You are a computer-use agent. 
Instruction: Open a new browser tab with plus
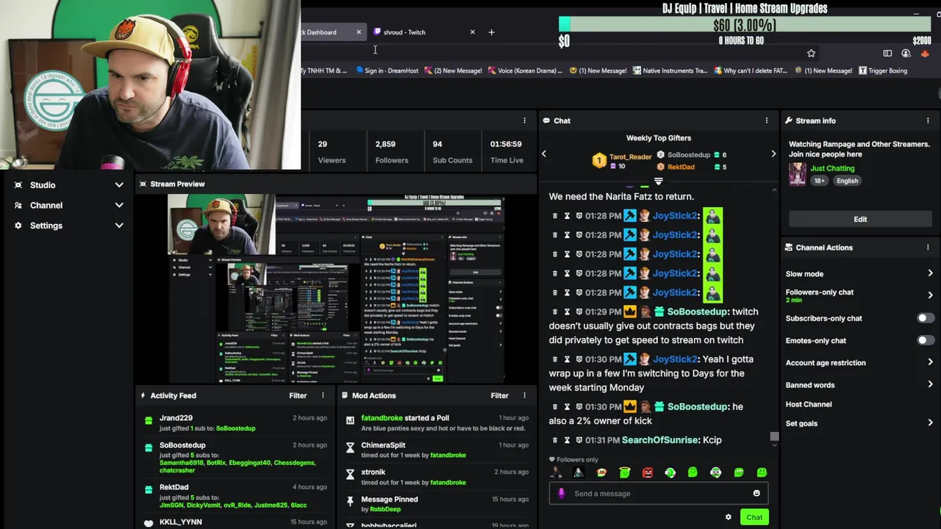pyautogui.click(x=491, y=32)
